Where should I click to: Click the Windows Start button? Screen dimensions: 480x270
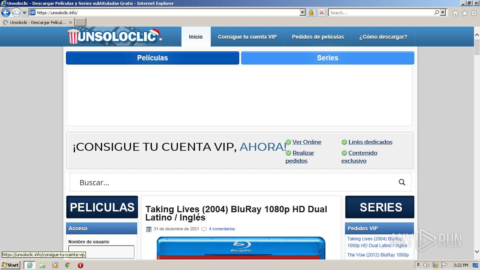[x=10, y=265]
